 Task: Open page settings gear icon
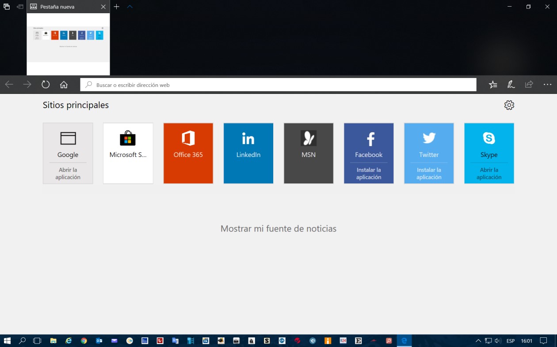(x=509, y=105)
